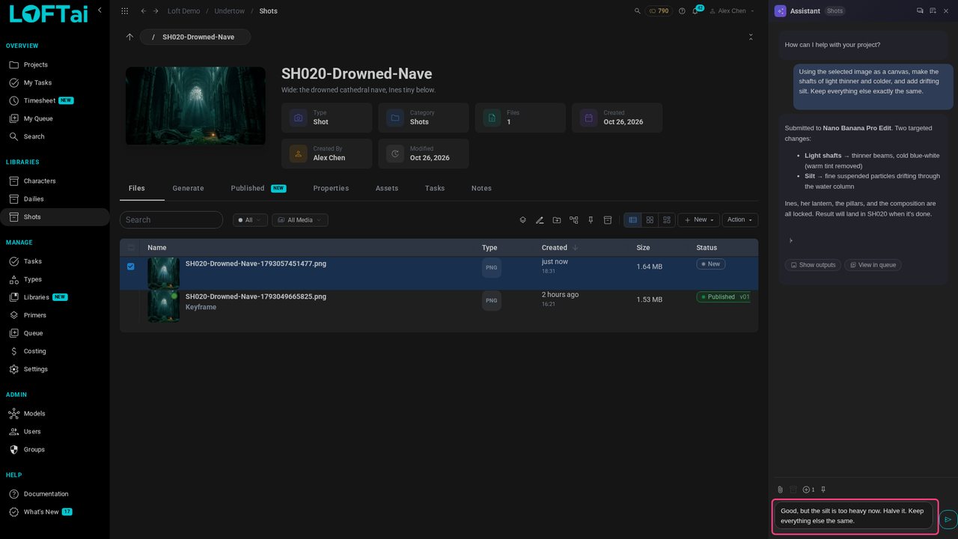The width and height of the screenshot is (958, 539).
Task: Uncheck the SH020-Drowned-Nave-1793057451477.png row checkbox
Action: pos(131,266)
